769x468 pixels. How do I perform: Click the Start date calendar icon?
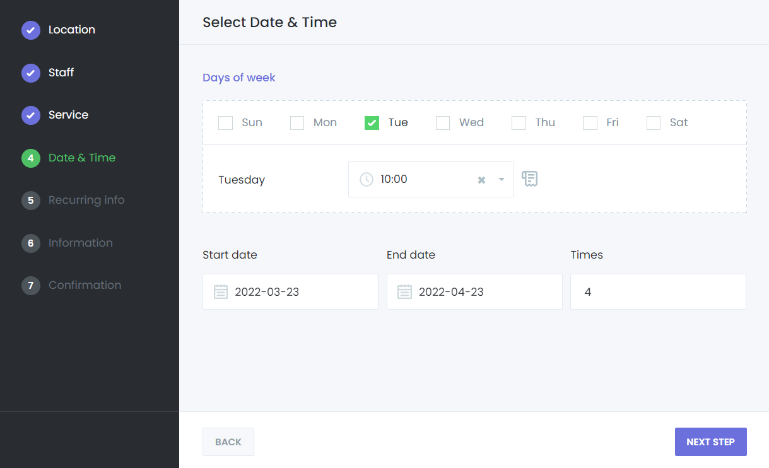pyautogui.click(x=220, y=292)
